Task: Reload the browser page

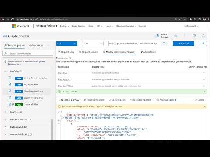Action: tap(13, 19)
